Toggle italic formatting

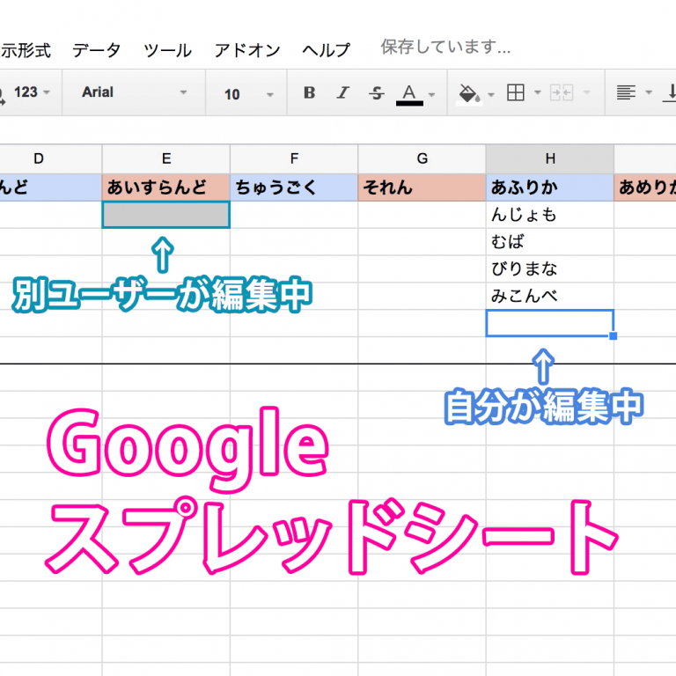343,92
